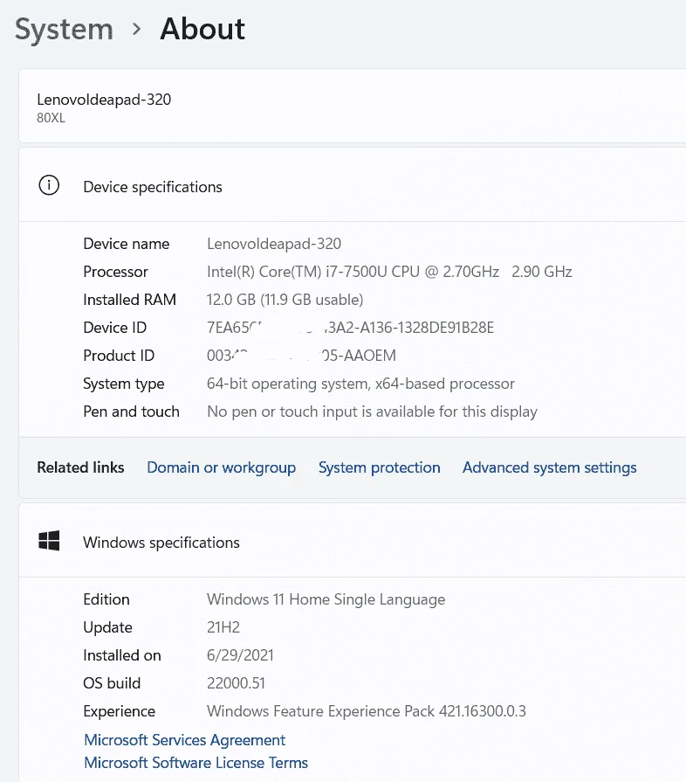Select the 12.0 GB installed RAM value
The image size is (686, 782).
pos(285,299)
